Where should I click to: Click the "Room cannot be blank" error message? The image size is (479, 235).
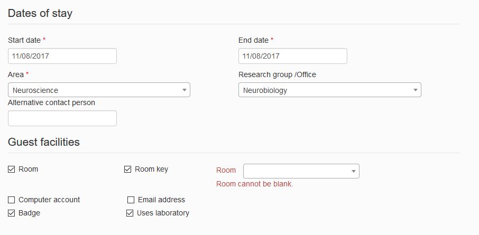(255, 184)
